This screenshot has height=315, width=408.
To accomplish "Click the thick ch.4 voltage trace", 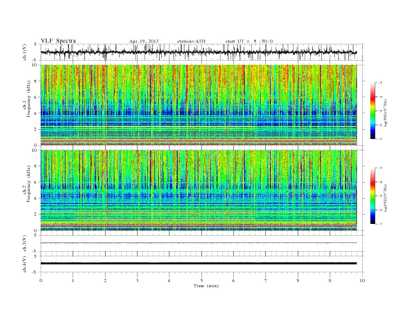I will [x=198, y=264].
